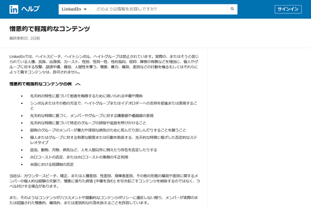Click the bullet starting 個人またはグループに対する有害な
311x210 pixels.
(x=113, y=140)
